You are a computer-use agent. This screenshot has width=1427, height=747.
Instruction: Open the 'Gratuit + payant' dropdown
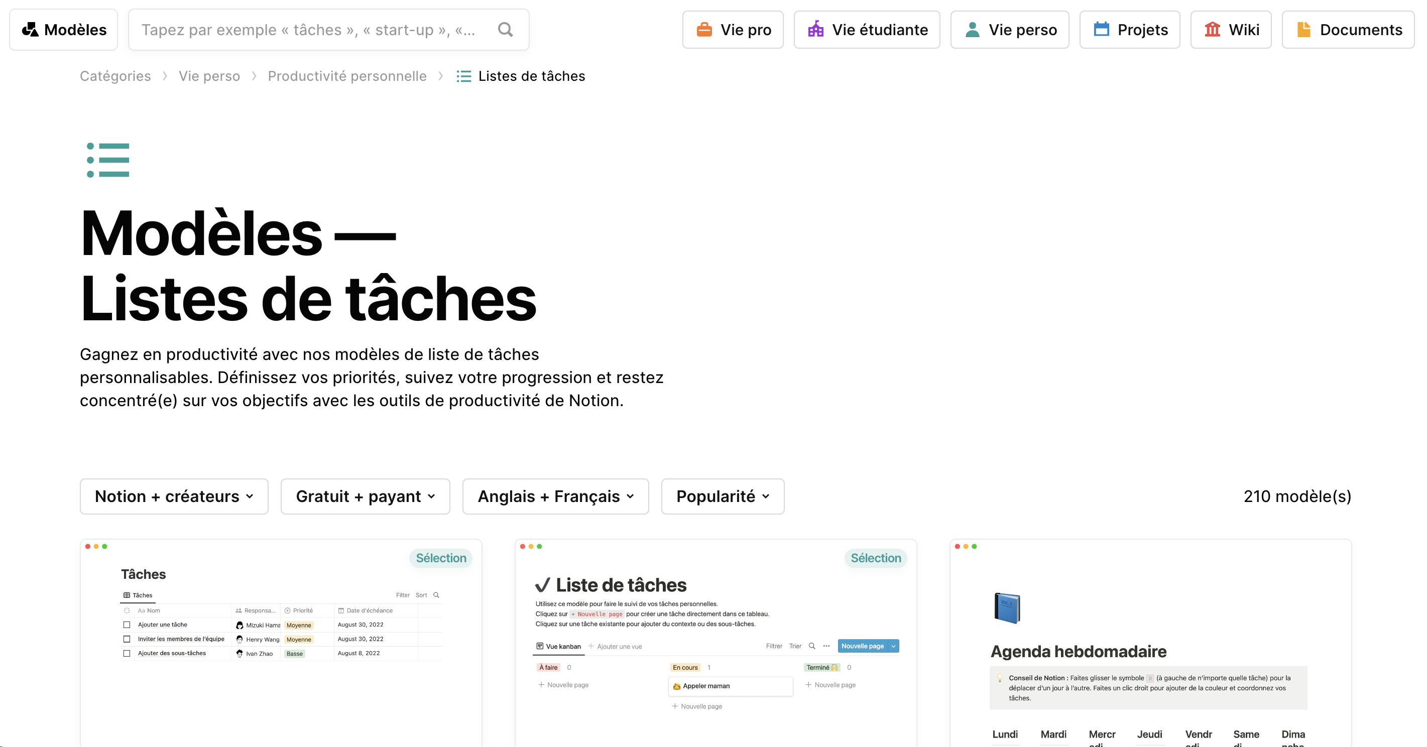click(x=365, y=496)
